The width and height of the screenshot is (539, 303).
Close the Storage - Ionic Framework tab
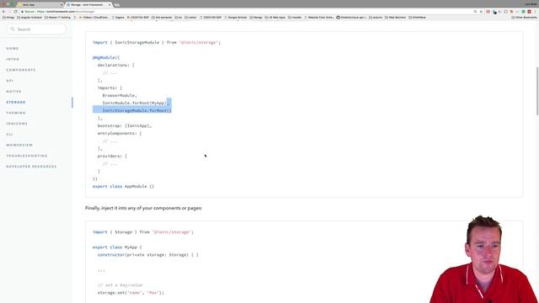pos(109,5)
